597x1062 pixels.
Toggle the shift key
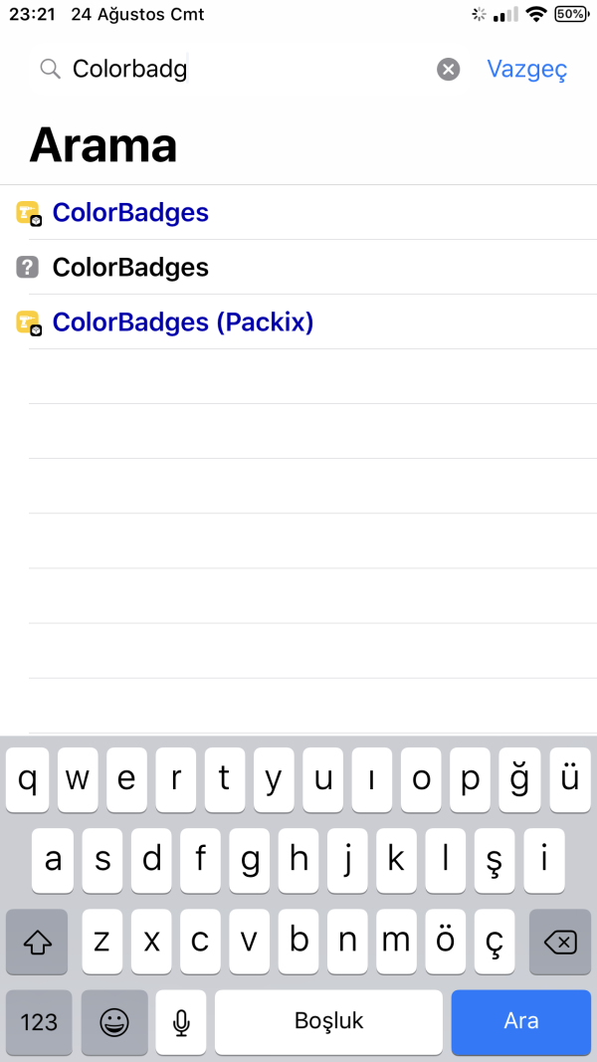tap(39, 941)
